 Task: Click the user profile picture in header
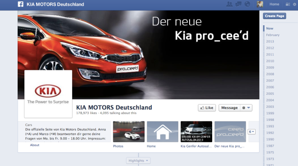click(260, 4)
